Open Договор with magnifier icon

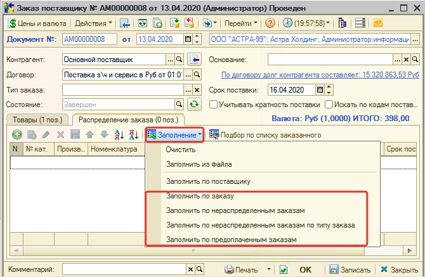point(197,75)
